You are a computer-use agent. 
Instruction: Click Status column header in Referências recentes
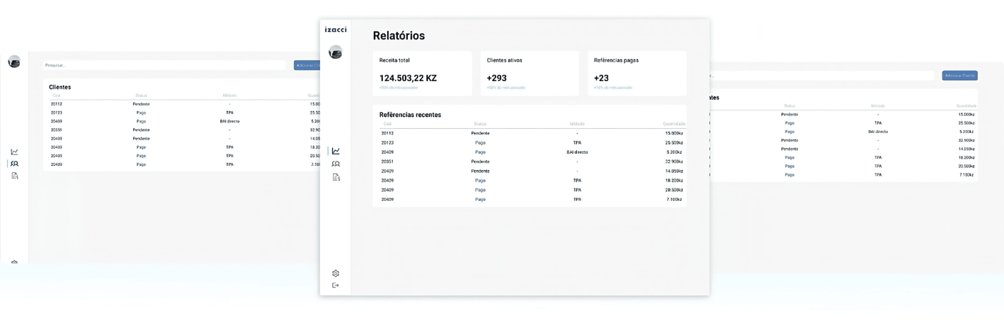(480, 124)
